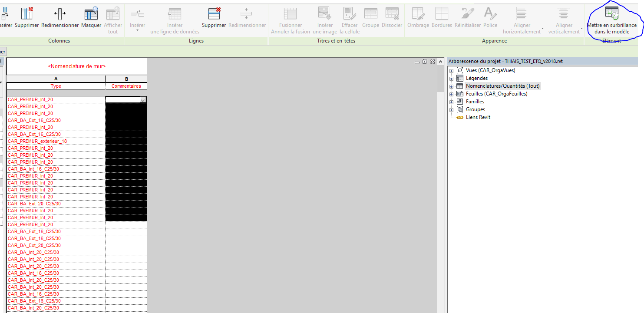
Task: Click Commentaires column header
Action: (126, 86)
